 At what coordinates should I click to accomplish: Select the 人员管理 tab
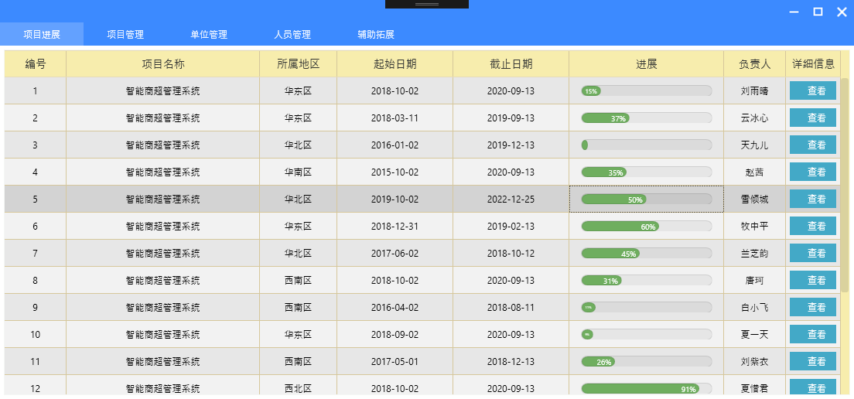click(x=292, y=35)
